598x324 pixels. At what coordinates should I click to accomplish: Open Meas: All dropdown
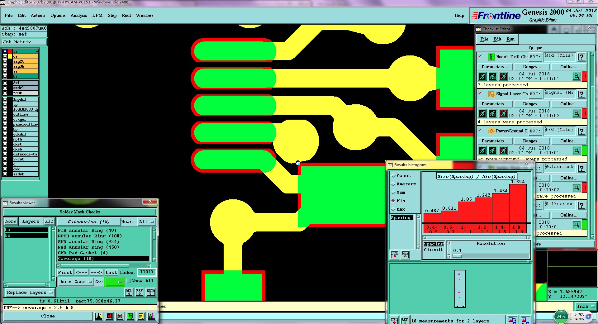point(146,222)
